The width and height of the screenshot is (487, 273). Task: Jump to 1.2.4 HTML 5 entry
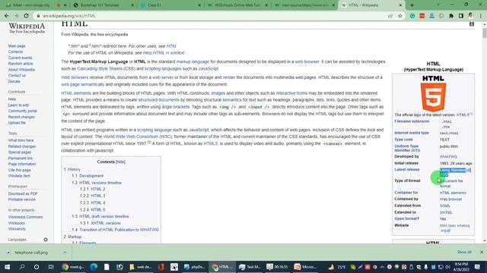point(98,209)
